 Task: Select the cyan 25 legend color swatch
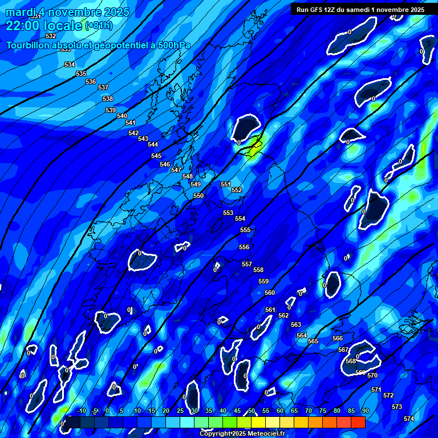point(173,423)
